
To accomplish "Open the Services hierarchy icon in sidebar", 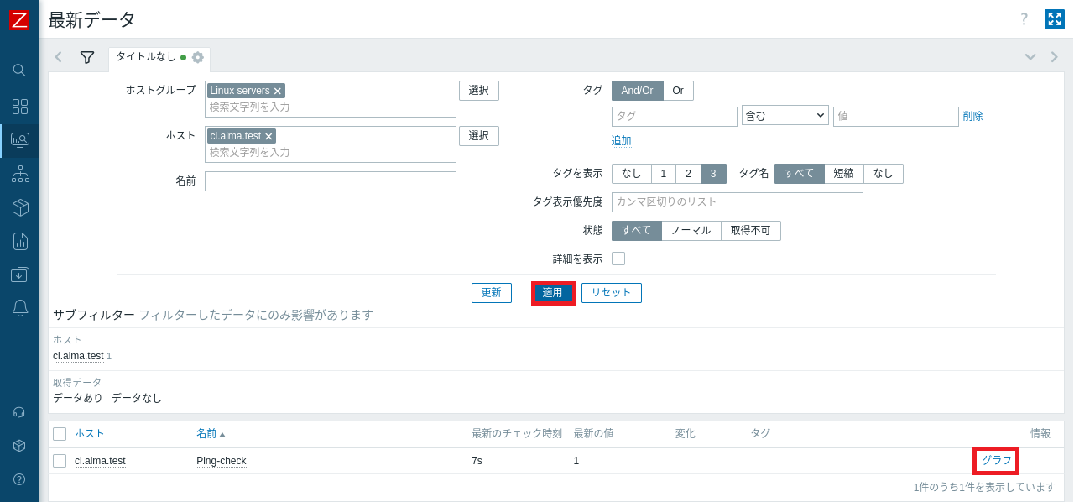I will [x=20, y=174].
